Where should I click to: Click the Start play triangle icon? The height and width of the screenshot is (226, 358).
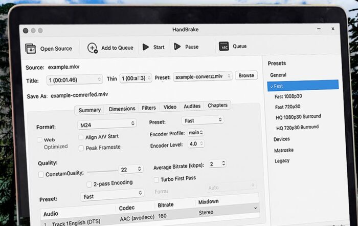[146, 47]
